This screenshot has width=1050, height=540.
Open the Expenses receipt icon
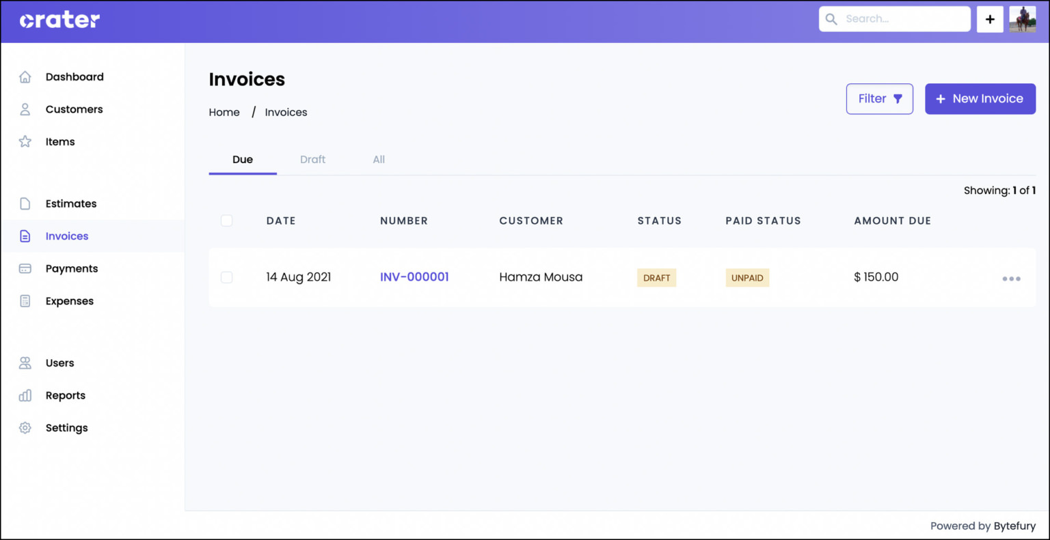point(25,301)
